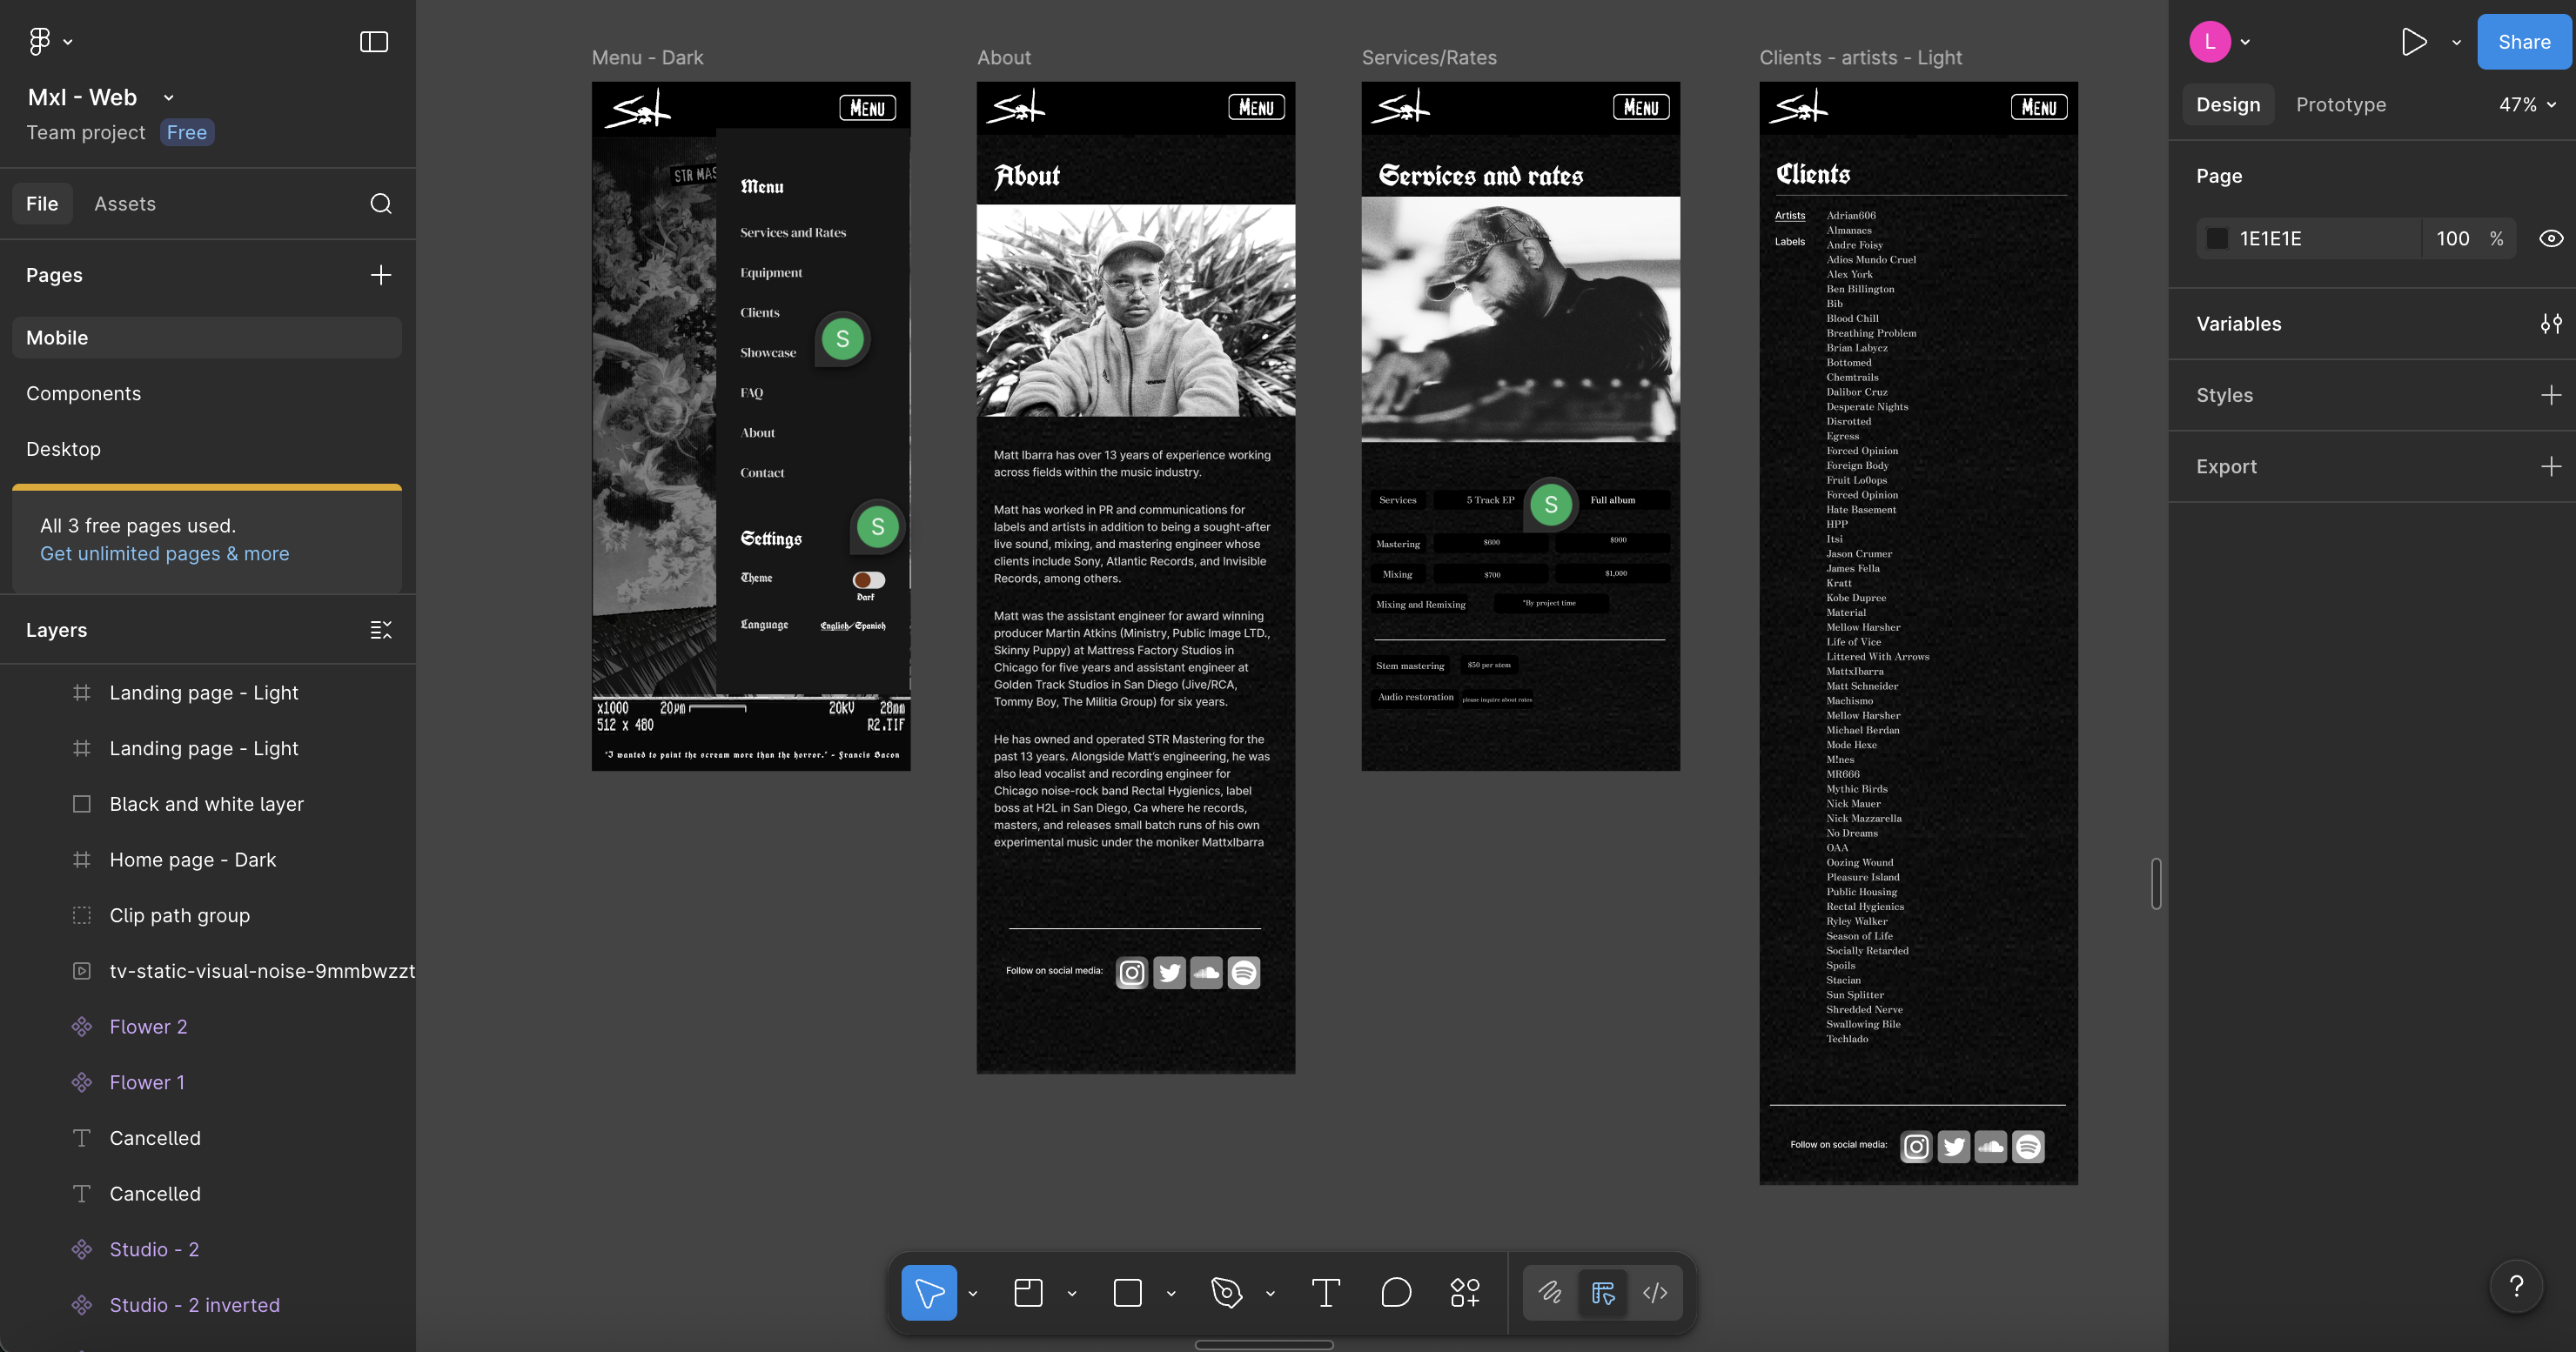Add a new page with the plus icon
Viewport: 2576px width, 1352px height.
(x=381, y=275)
